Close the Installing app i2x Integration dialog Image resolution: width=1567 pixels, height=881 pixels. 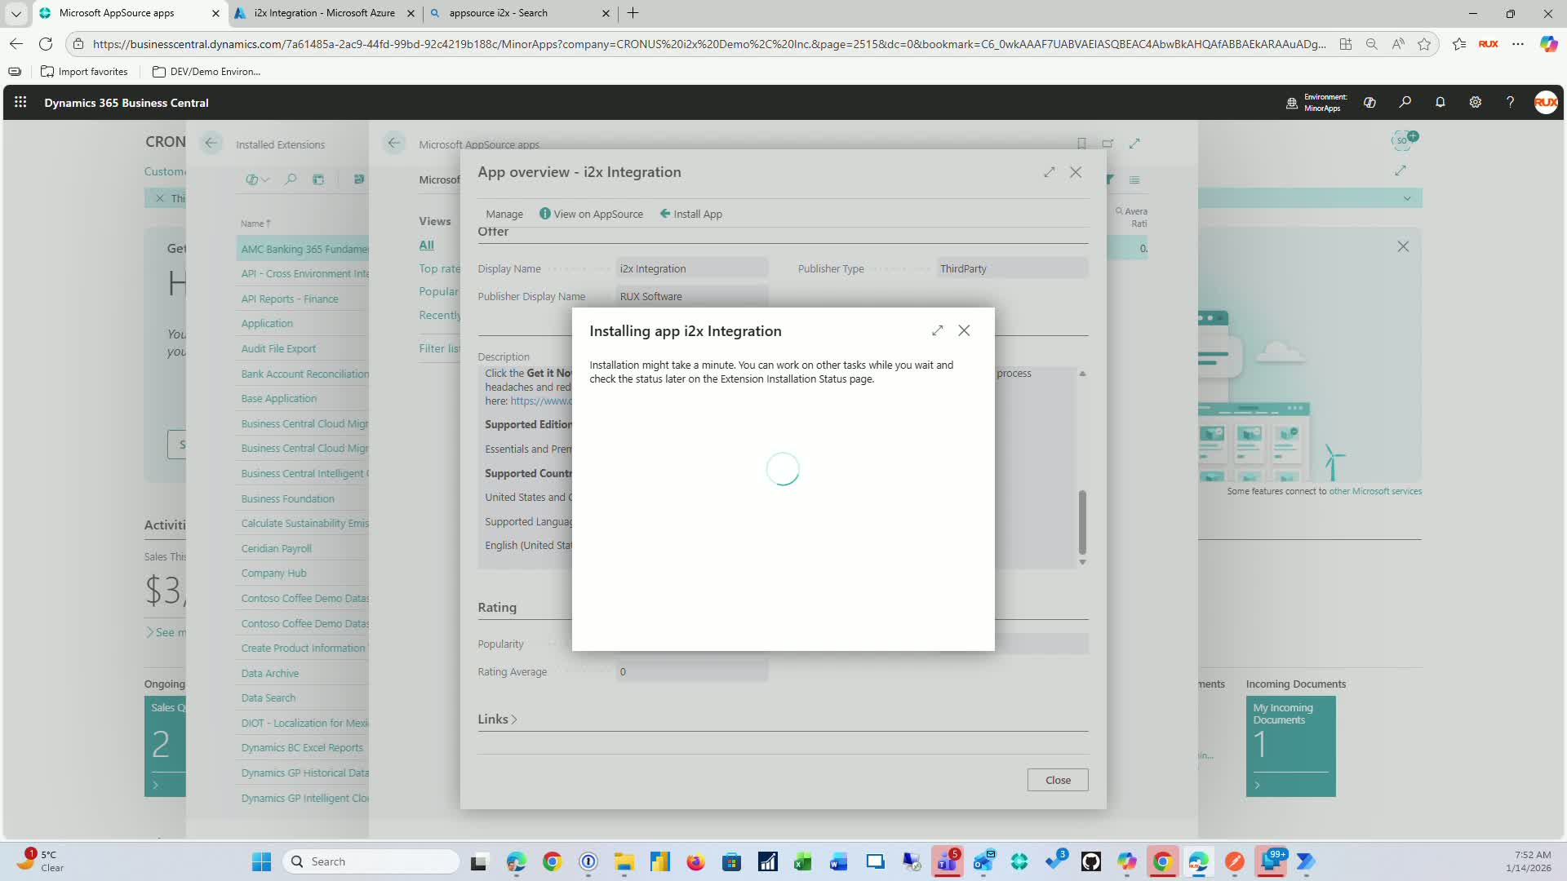click(964, 330)
